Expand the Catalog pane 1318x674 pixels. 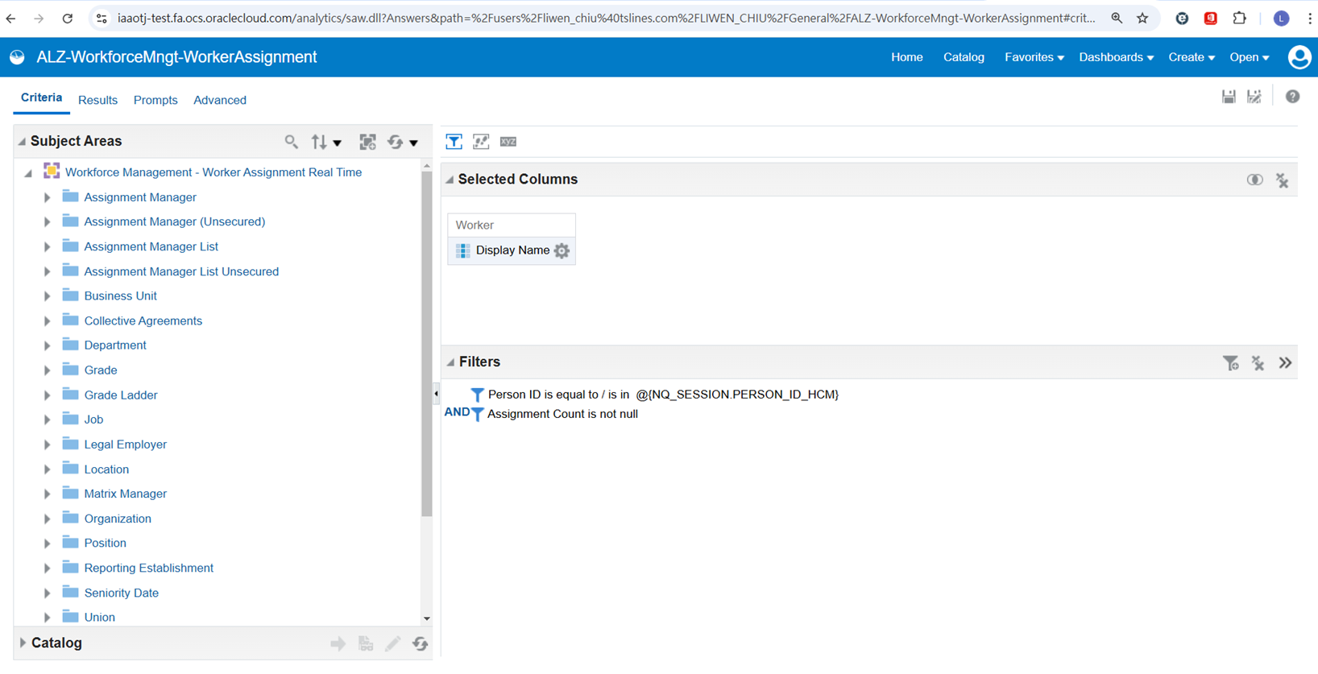coord(23,643)
